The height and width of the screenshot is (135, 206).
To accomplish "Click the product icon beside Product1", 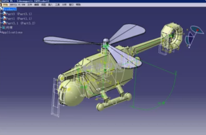I will click(1, 9).
